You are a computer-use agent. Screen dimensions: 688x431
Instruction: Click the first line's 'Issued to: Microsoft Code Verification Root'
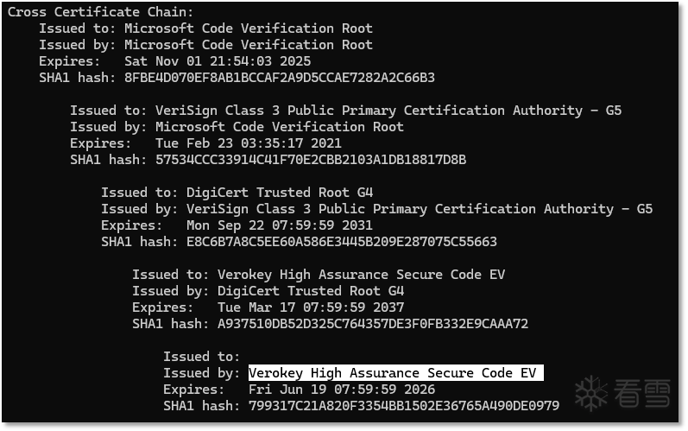[205, 29]
